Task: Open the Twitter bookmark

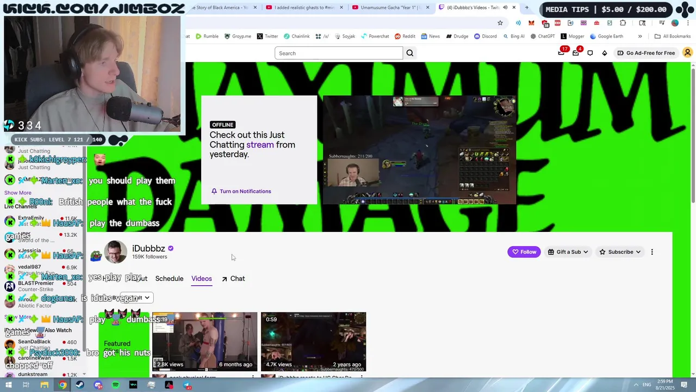Action: (268, 36)
